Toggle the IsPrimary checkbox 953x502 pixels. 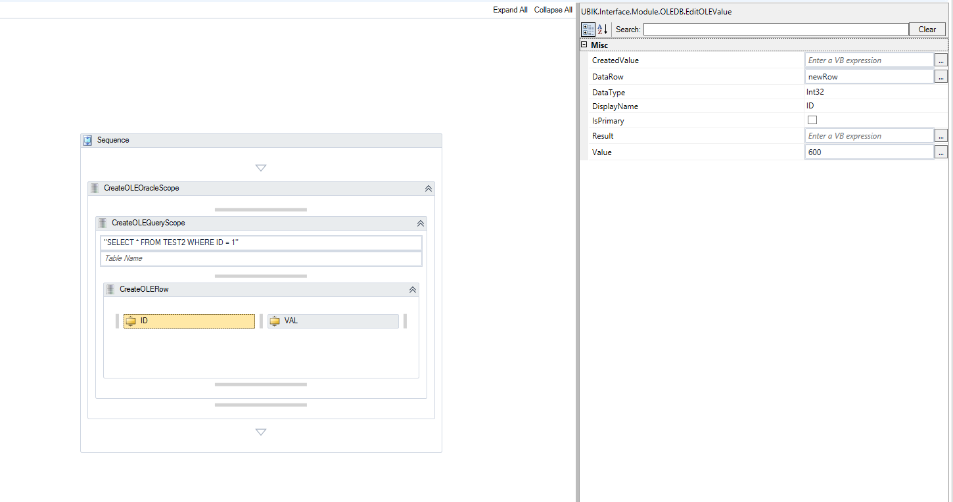812,120
